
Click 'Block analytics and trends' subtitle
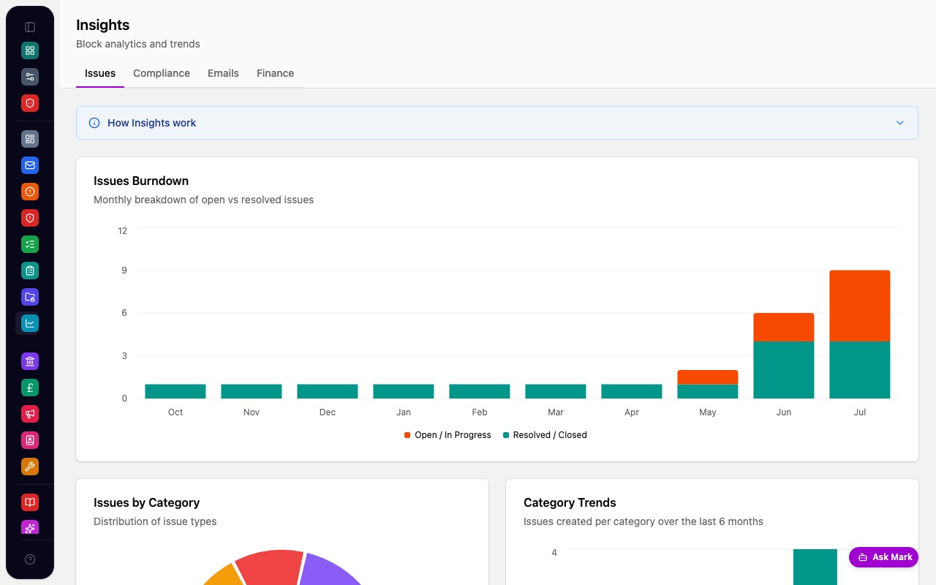pos(138,44)
